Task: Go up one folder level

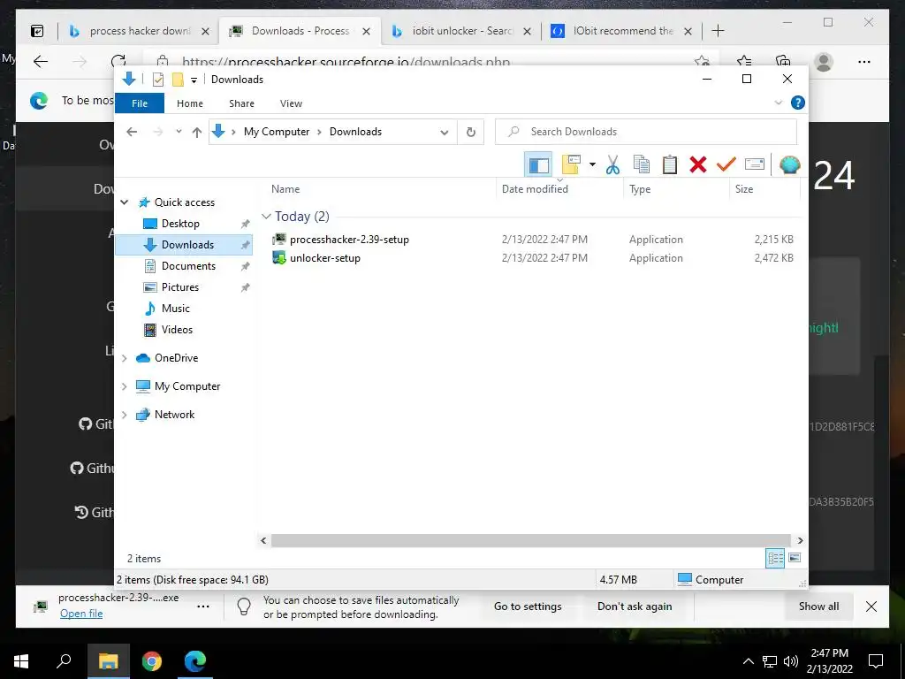Action: pos(197,133)
